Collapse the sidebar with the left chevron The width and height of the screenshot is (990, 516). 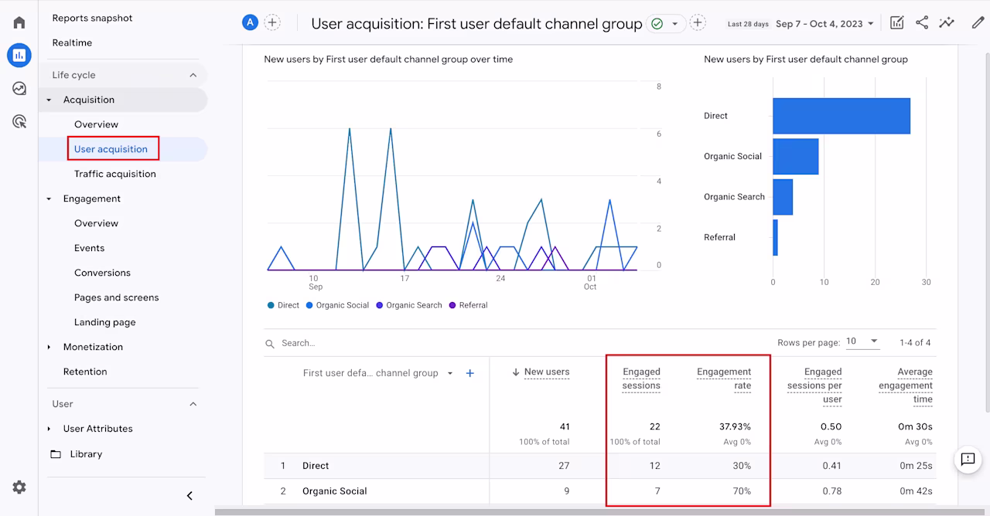pos(189,496)
